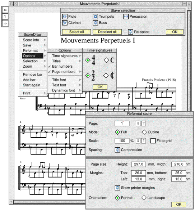The image size is (195, 211).
Task: Expand Score info submenu arrow
Action: click(45, 40)
